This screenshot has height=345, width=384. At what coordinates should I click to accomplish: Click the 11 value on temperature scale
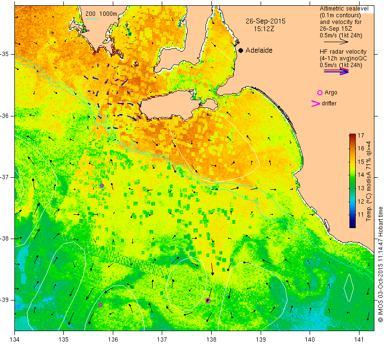tap(361, 215)
